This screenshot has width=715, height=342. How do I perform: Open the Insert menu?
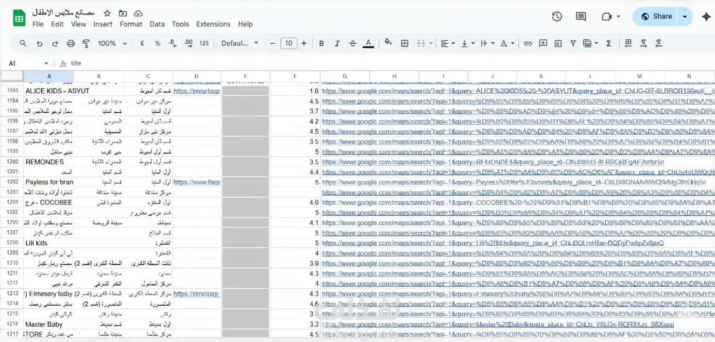(x=103, y=24)
